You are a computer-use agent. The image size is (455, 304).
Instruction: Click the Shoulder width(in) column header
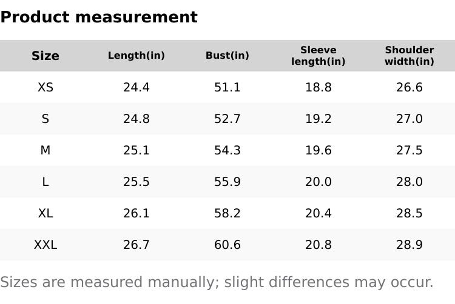(x=409, y=56)
